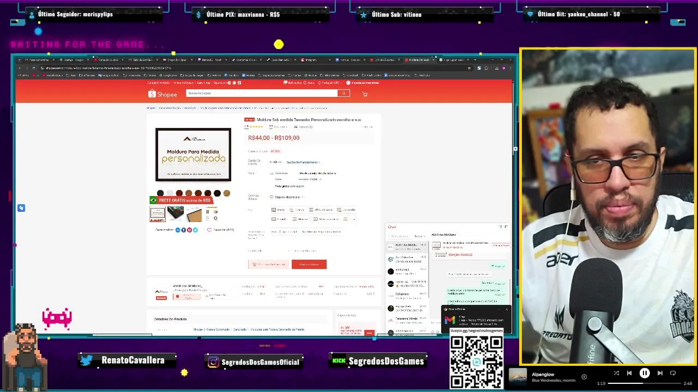Viewport: 698px width, 392px height.
Task: Open Ajuda help in Shopee top bar
Action: pos(309,83)
